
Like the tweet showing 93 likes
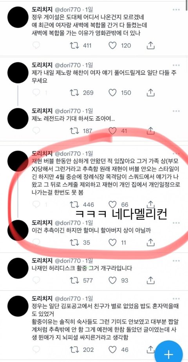click(x=112, y=280)
